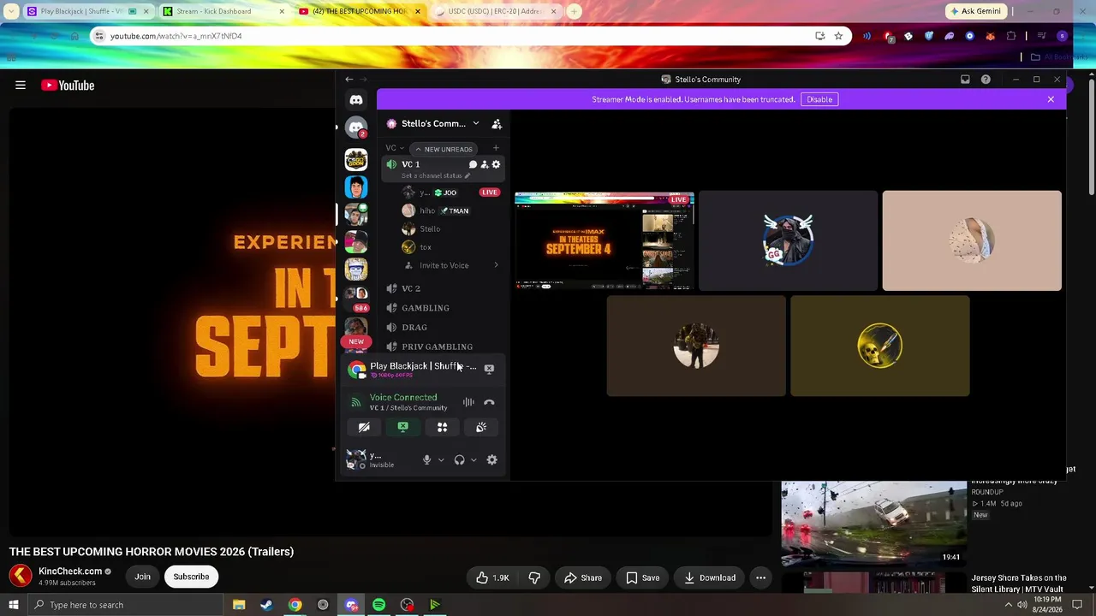Expand headphone output options arrow
This screenshot has height=616, width=1096.
click(x=474, y=460)
